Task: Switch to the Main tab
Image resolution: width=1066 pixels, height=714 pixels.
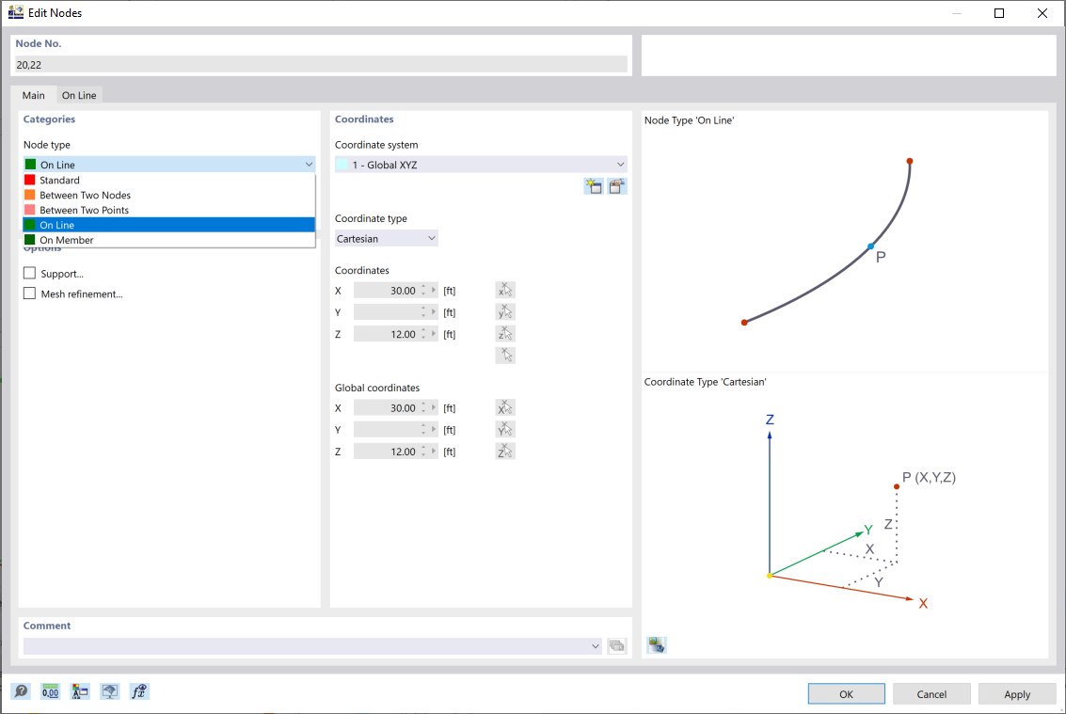Action: click(34, 95)
